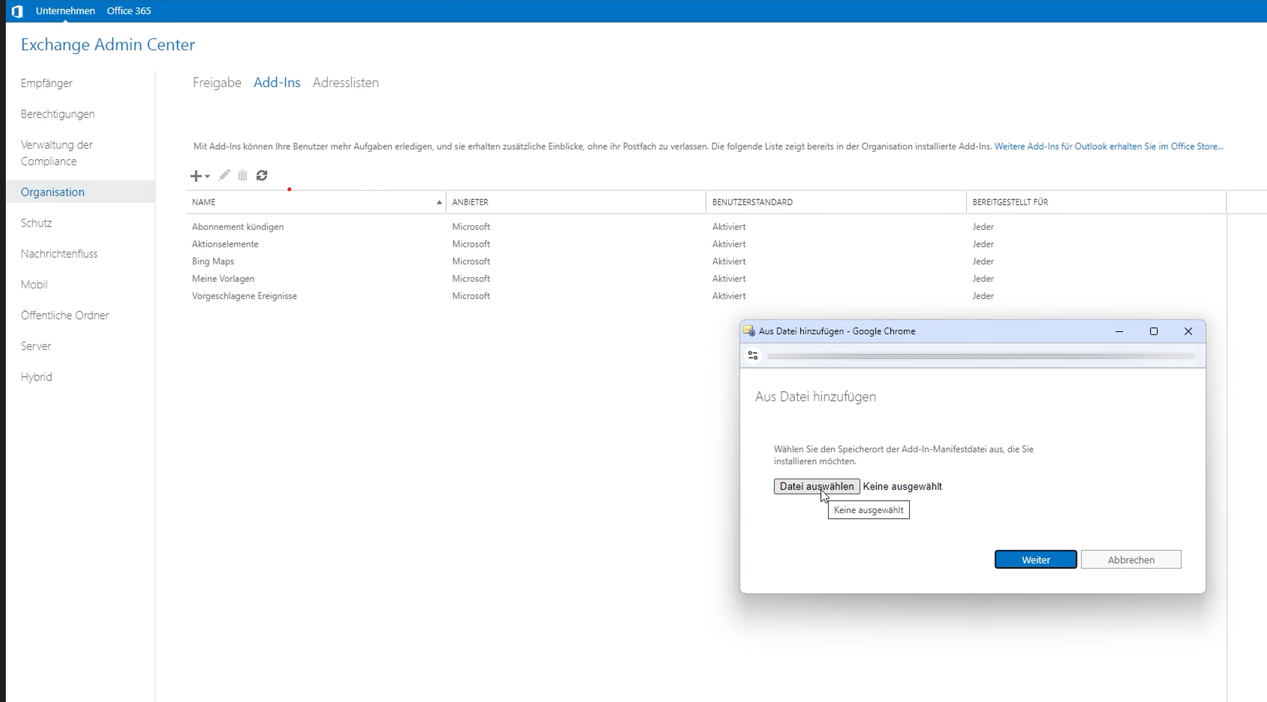Open the add new add-in plus menu
The height and width of the screenshot is (702, 1267).
tap(199, 176)
